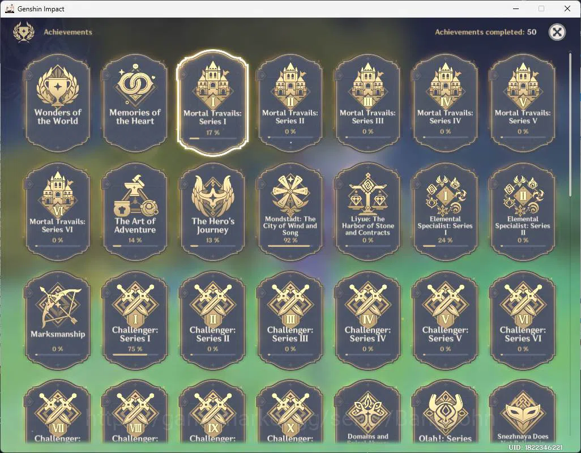Open Challenger: Series V card

coord(445,320)
